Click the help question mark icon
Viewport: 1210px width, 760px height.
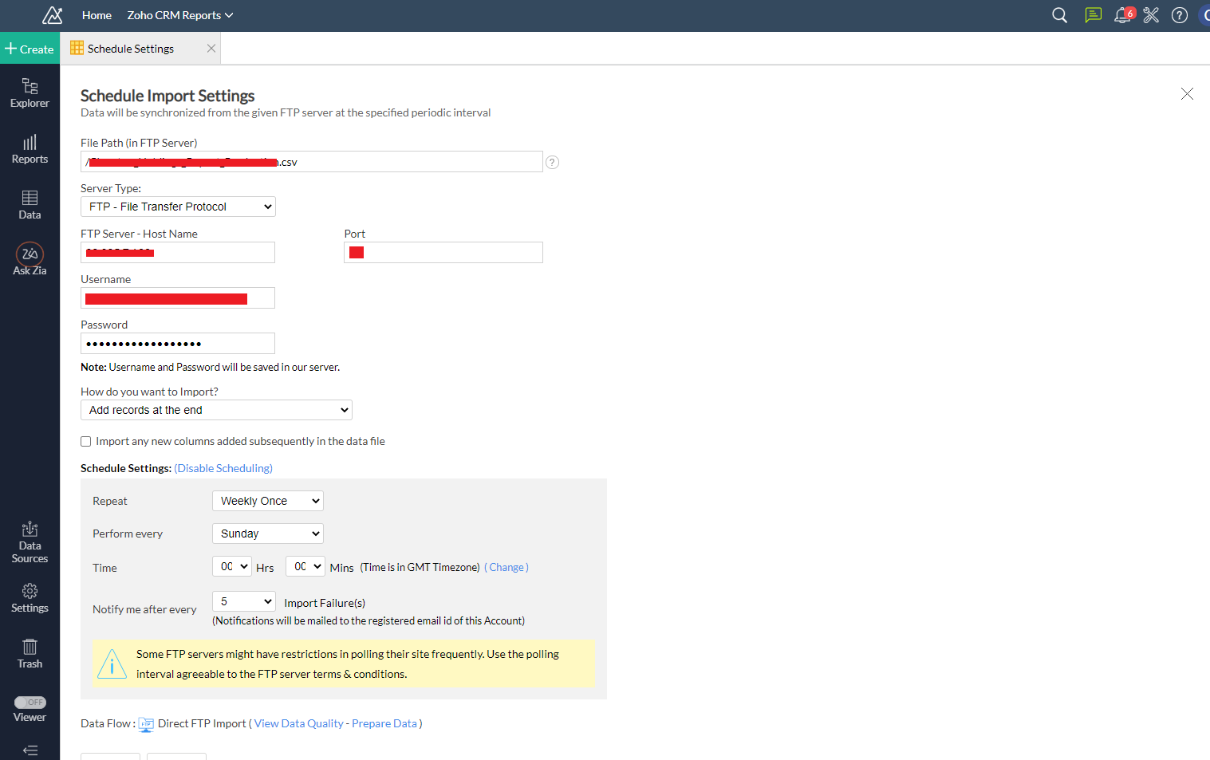tap(1179, 15)
